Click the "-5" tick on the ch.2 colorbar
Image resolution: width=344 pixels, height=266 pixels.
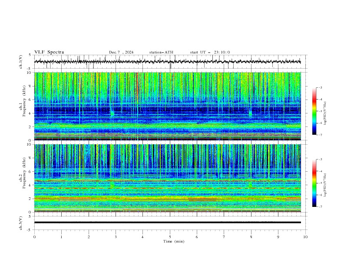click(321, 183)
